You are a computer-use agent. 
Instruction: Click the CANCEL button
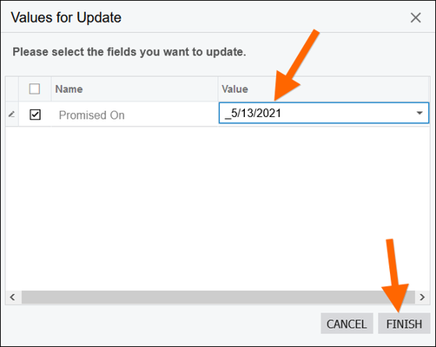point(347,324)
